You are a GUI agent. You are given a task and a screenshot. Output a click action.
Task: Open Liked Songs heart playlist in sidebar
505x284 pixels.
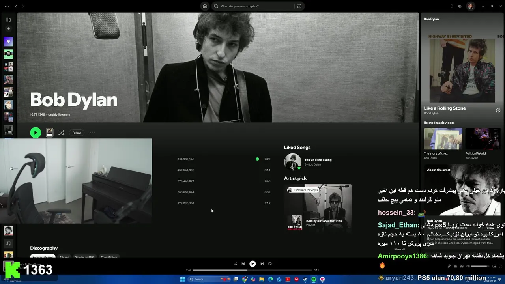[8, 41]
